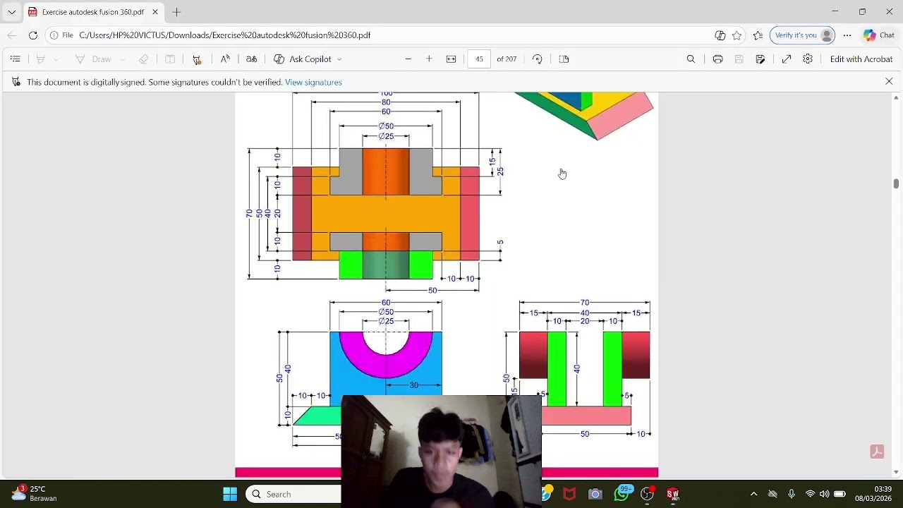
Task: Expand the Draw options dropdown arrow
Action: [123, 59]
